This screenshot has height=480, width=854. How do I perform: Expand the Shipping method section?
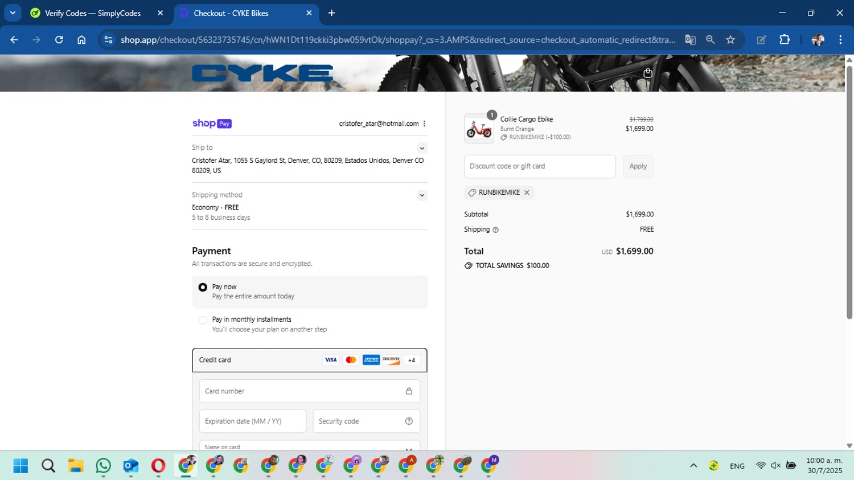[422, 195]
